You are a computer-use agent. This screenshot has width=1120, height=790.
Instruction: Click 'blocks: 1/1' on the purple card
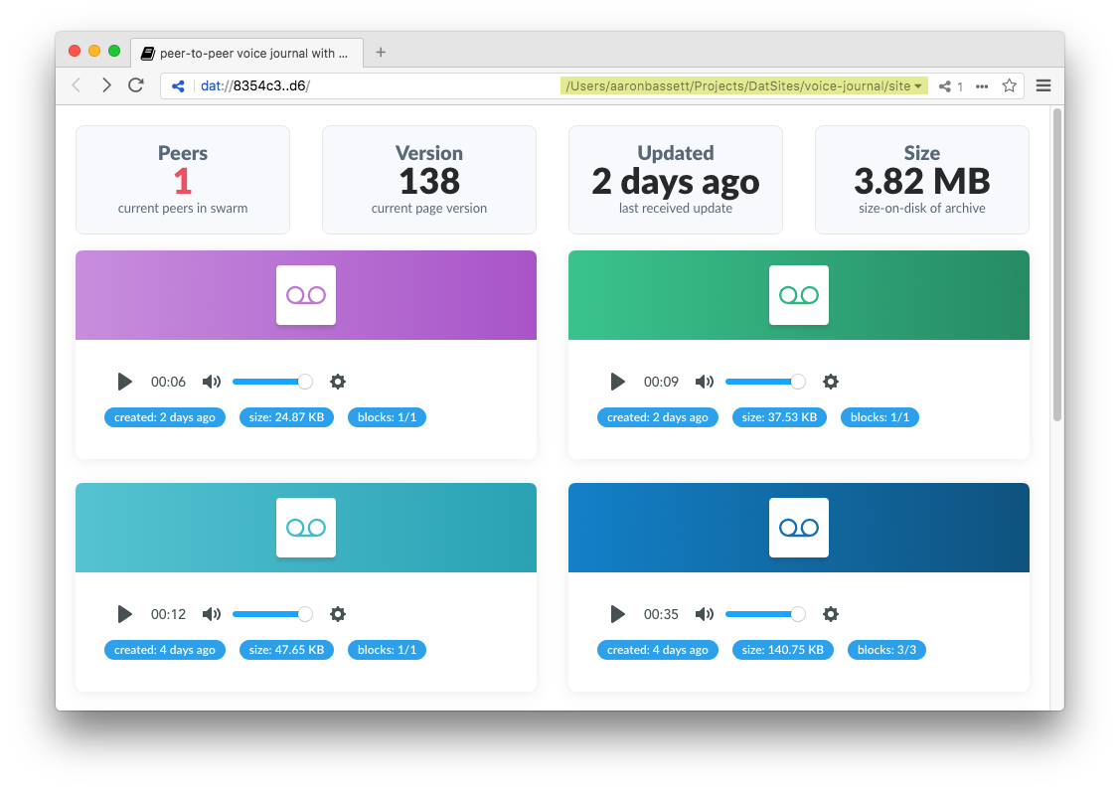pos(388,417)
